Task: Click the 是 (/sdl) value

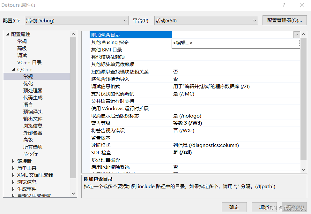Action: (x=182, y=152)
